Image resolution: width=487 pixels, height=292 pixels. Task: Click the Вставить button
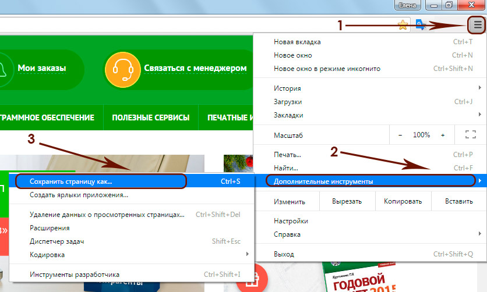pyautogui.click(x=458, y=202)
